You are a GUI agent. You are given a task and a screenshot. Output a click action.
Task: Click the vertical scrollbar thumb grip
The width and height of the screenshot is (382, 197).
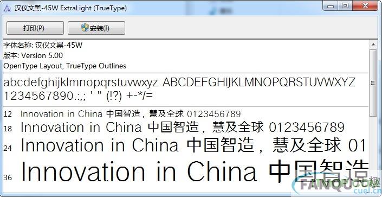(373, 83)
